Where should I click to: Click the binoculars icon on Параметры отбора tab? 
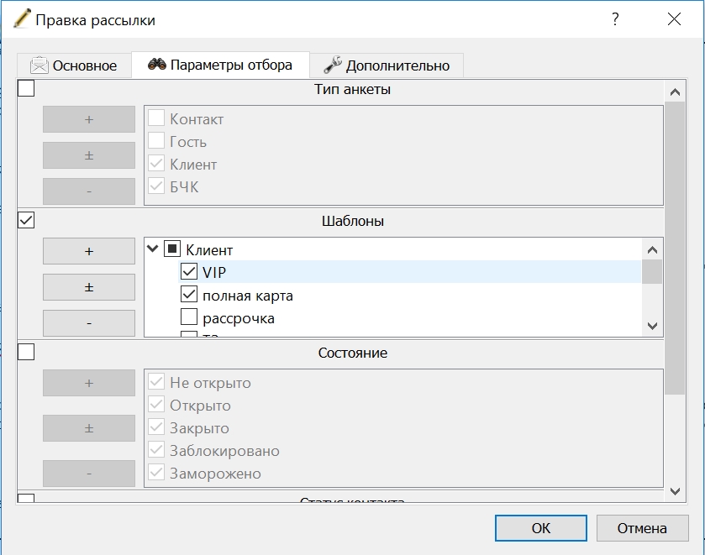[x=157, y=65]
